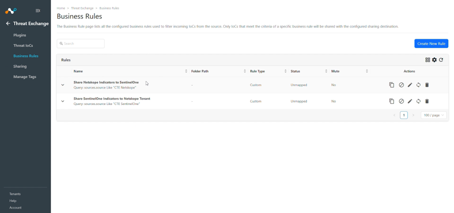
Task: Edit the Share SentinelOne Indicators to Netskope rule
Action: [410, 101]
